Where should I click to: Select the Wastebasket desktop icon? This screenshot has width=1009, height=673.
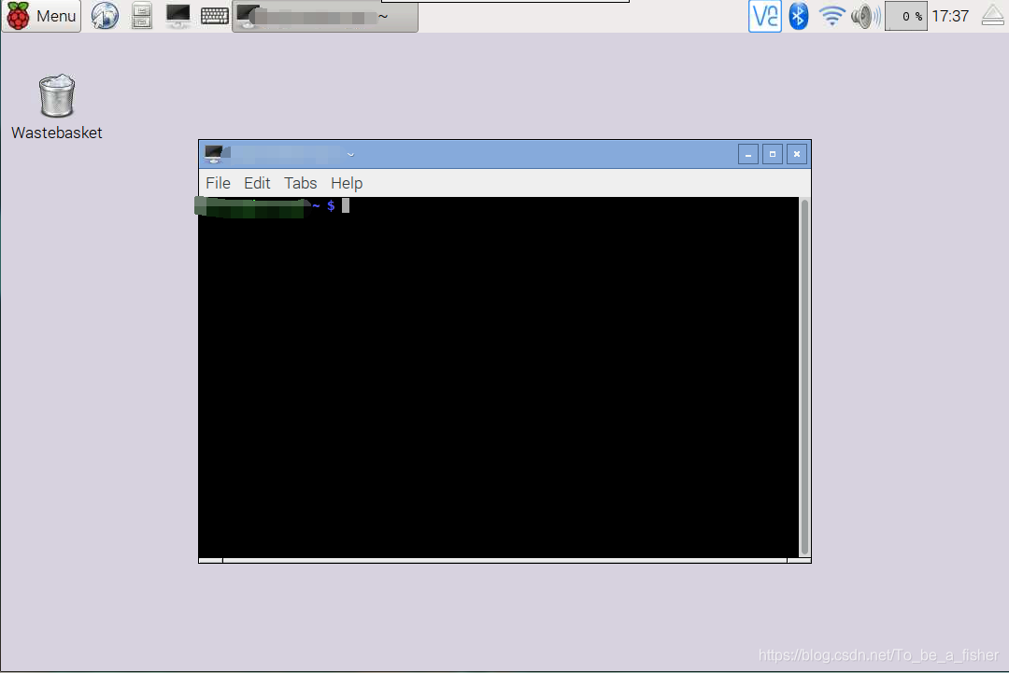(57, 106)
